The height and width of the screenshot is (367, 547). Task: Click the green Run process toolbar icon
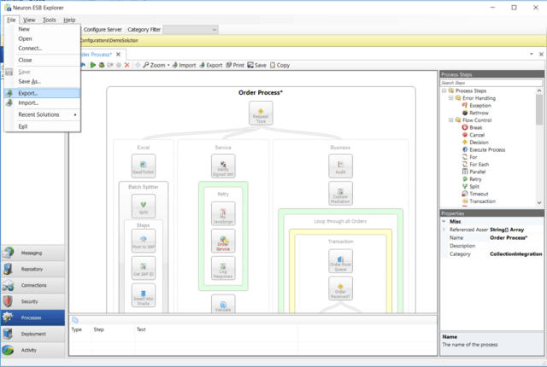tap(93, 65)
